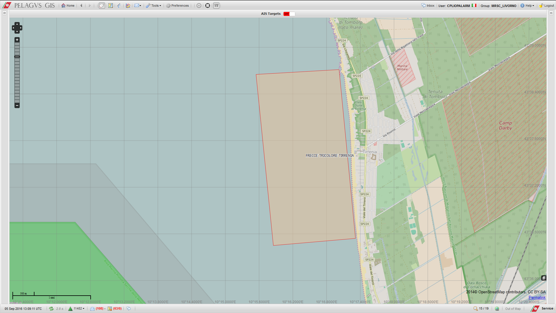Click the zoom in plus button
The image size is (556, 313).
tap(17, 40)
